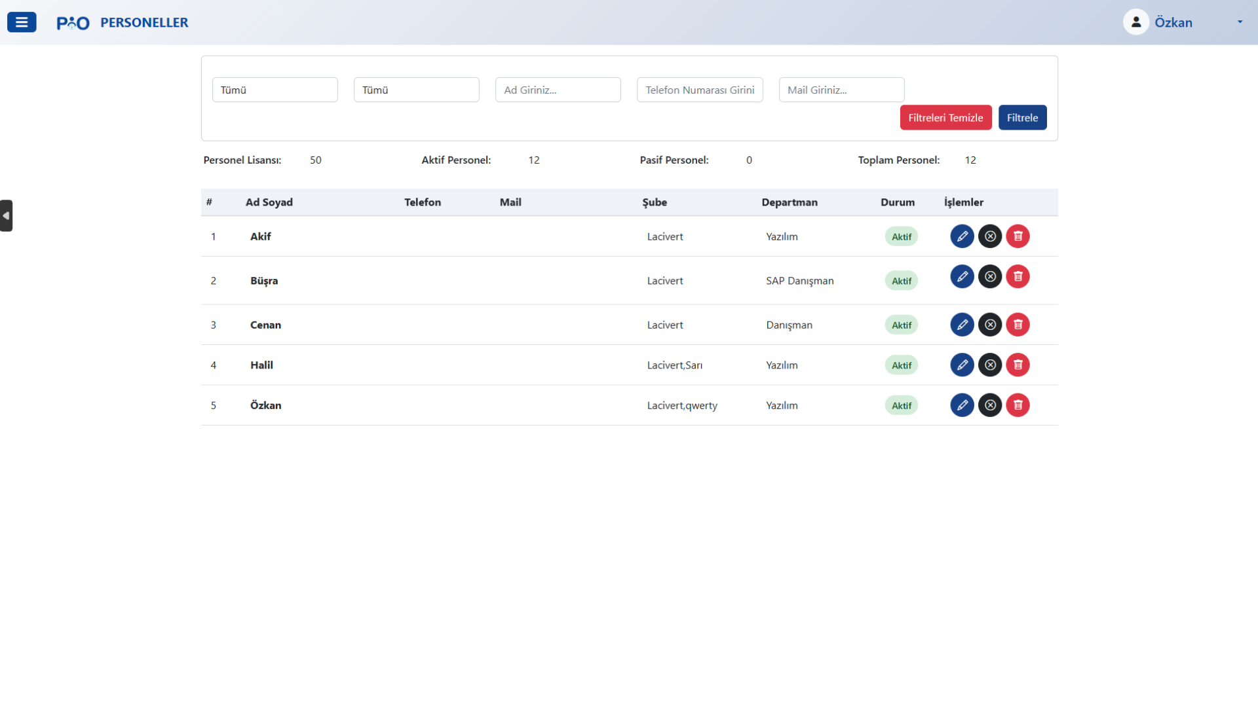Delete Cenan using red trash icon

pos(1018,325)
